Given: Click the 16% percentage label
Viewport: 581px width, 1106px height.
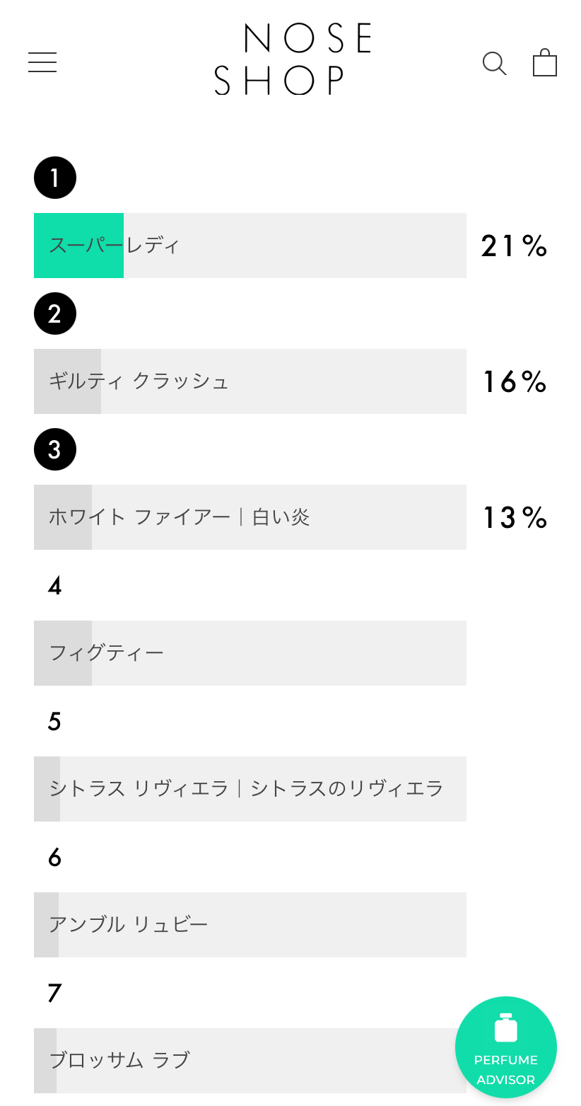Looking at the screenshot, I should 514,382.
